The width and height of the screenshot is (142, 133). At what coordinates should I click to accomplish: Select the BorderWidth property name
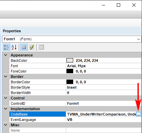pyautogui.click(x=21, y=93)
